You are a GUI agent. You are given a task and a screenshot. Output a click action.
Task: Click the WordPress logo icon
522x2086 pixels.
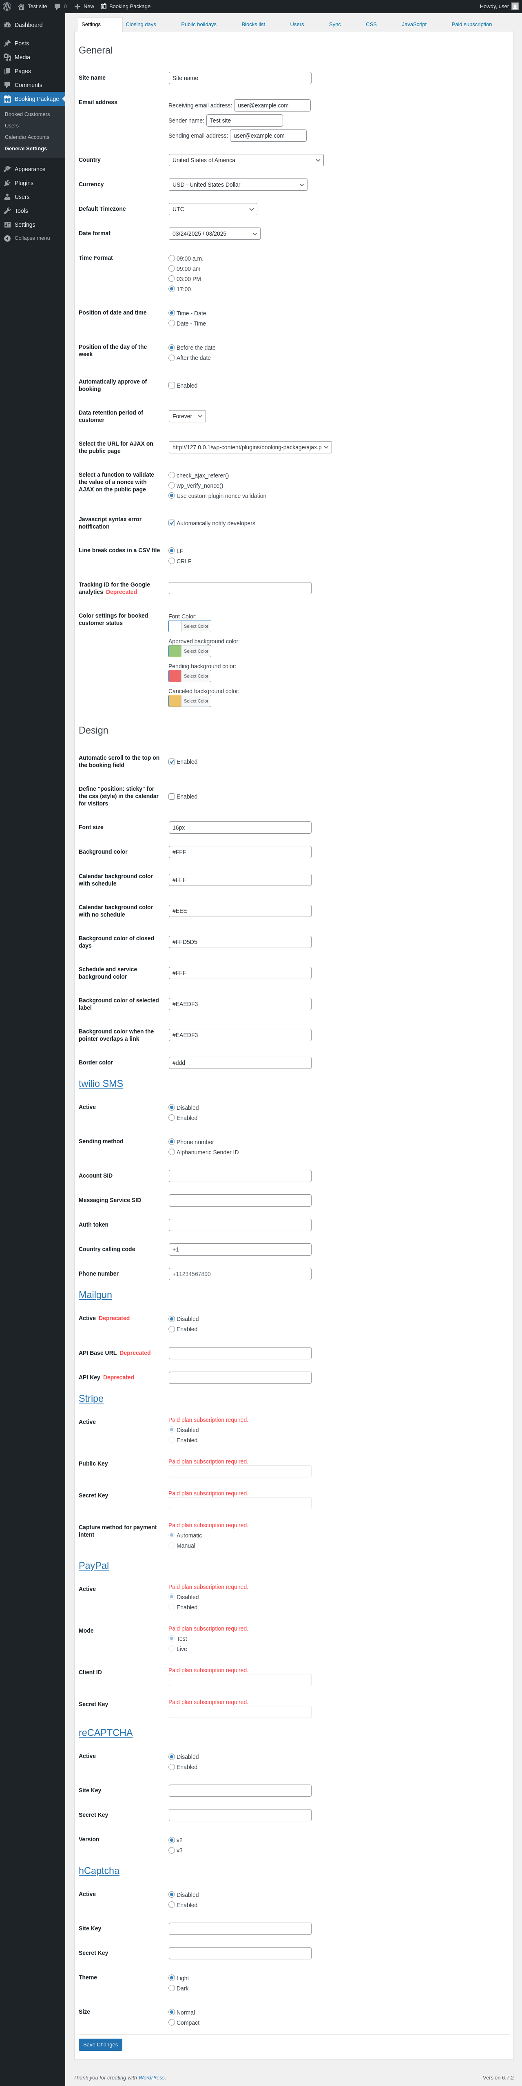tap(7, 7)
